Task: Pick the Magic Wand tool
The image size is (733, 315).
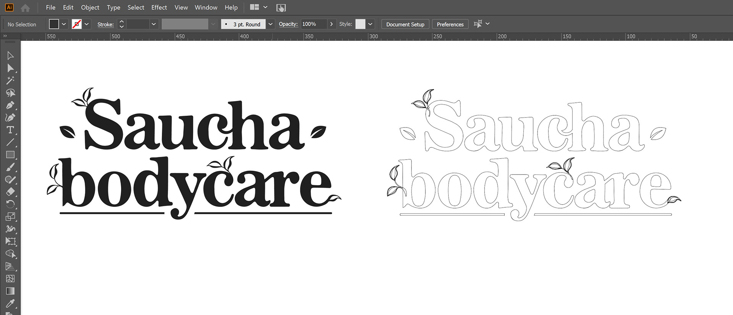Action: click(x=10, y=81)
